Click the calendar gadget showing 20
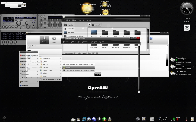The width and height of the screenshot is (196, 122). pos(187,28)
